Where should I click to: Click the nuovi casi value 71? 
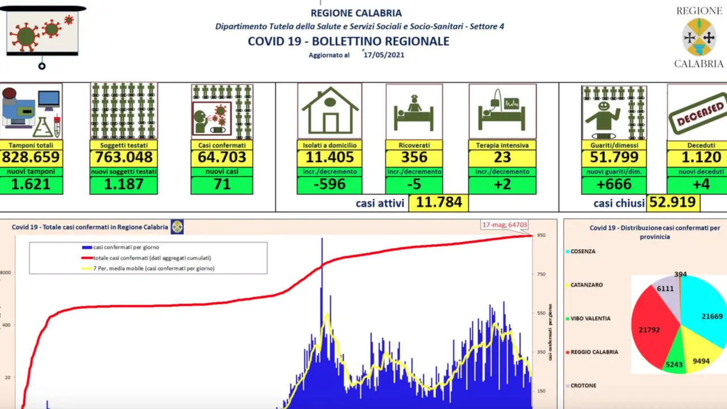click(222, 184)
